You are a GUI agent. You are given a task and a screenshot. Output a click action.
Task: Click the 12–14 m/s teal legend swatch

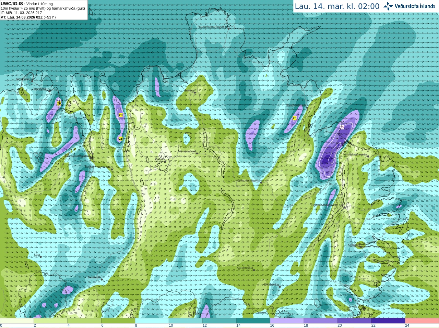click(x=219, y=320)
